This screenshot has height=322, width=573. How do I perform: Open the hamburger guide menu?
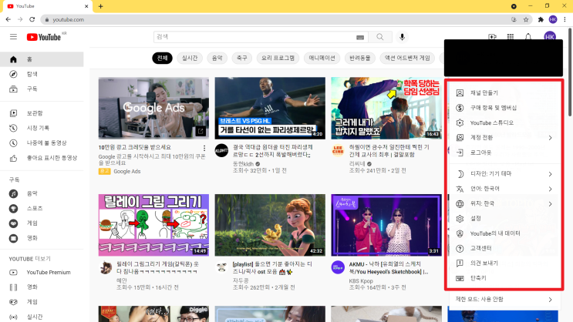(x=14, y=37)
